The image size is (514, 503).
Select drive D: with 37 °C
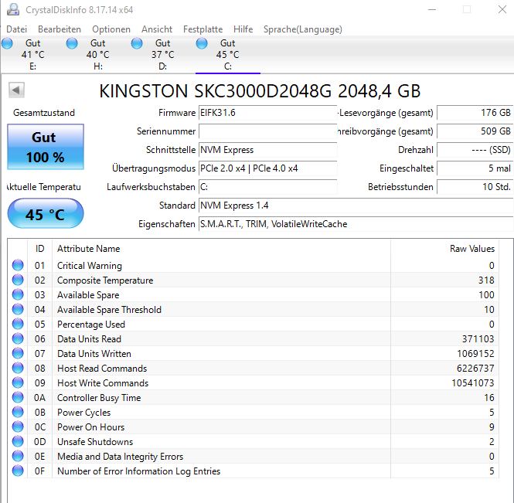click(x=162, y=55)
